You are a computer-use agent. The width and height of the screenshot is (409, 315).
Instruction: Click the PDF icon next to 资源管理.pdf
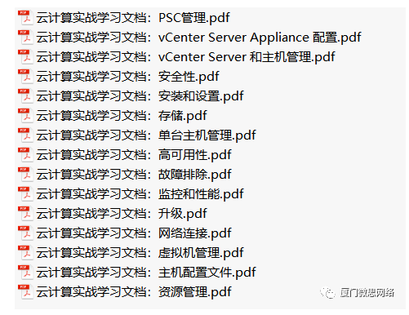[x=25, y=292]
